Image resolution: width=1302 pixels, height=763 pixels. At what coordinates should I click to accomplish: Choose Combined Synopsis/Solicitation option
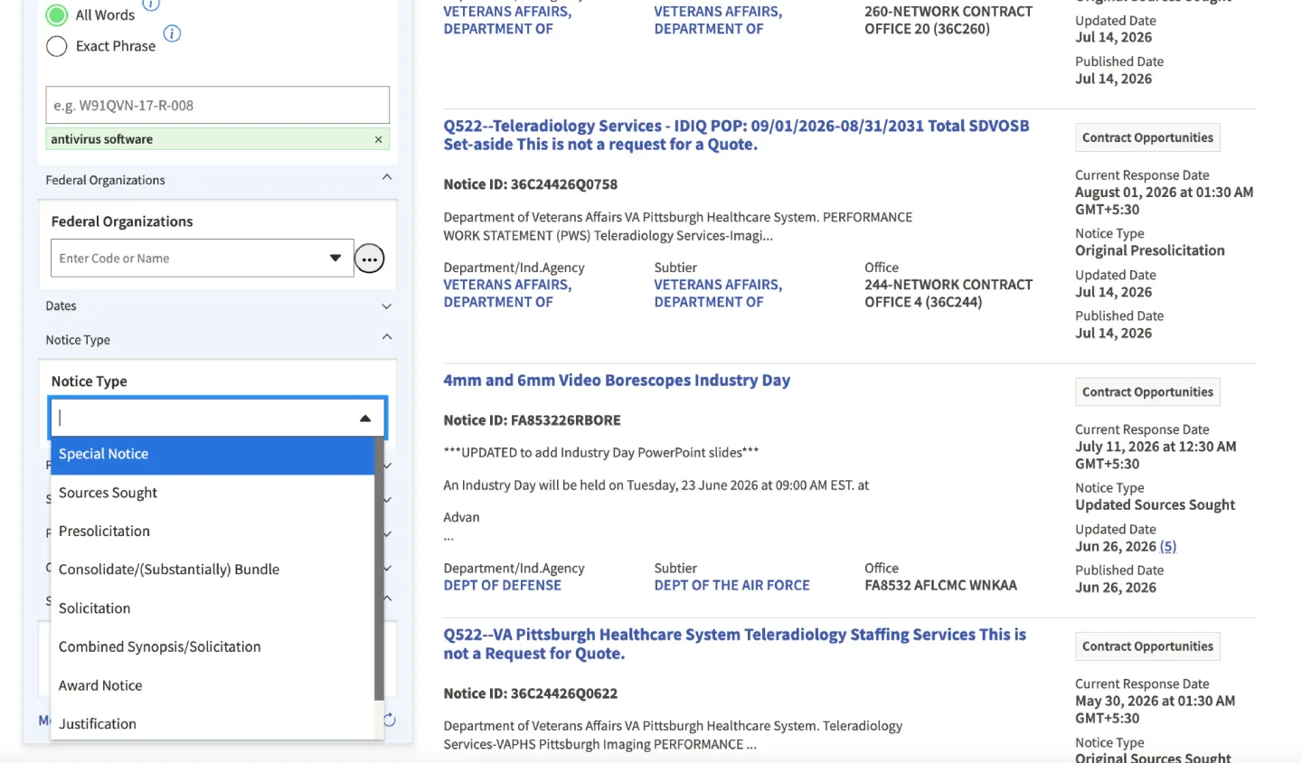pyautogui.click(x=212, y=646)
